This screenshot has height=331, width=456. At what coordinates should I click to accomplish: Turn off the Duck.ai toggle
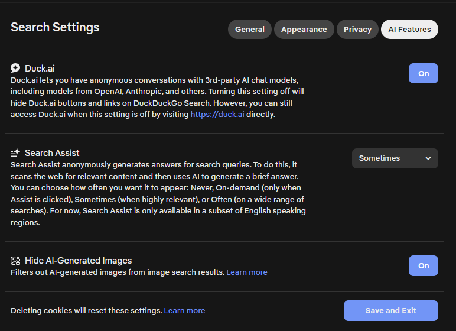pyautogui.click(x=423, y=73)
